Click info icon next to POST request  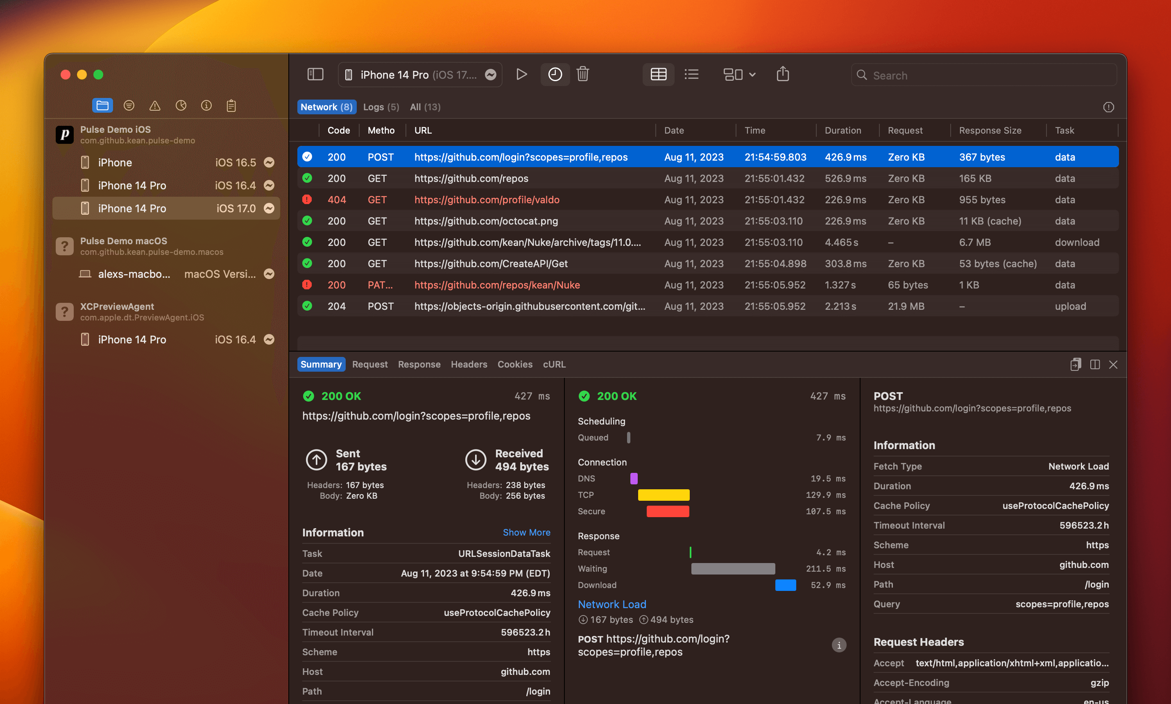click(839, 645)
